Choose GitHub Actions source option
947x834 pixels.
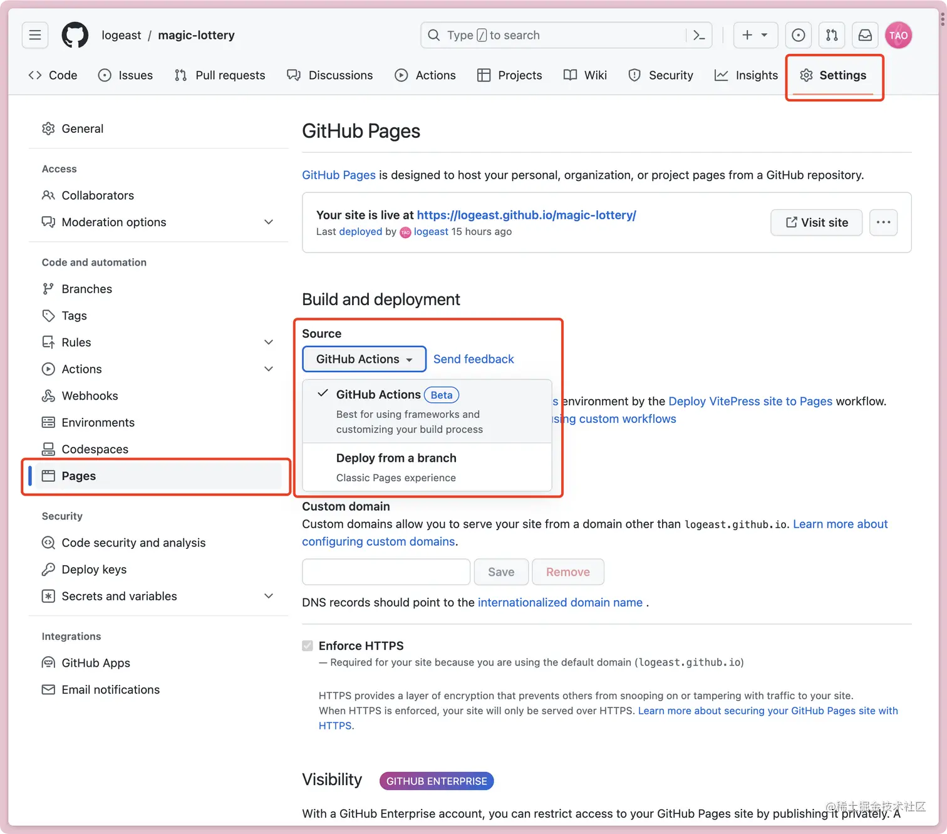pyautogui.click(x=427, y=411)
